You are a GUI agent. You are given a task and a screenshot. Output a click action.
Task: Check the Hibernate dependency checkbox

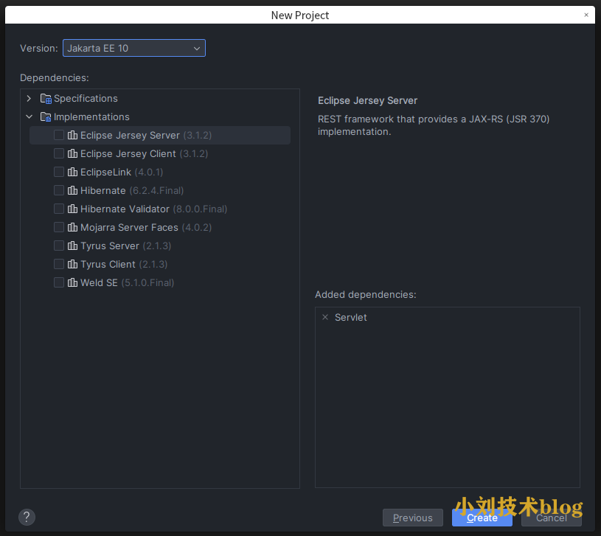59,191
